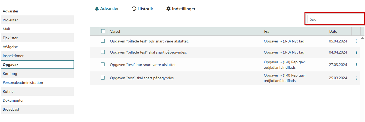Screen dimensions: 365x122
Task: Click the bell icon on Advarsler tab
Action: coord(97,9)
